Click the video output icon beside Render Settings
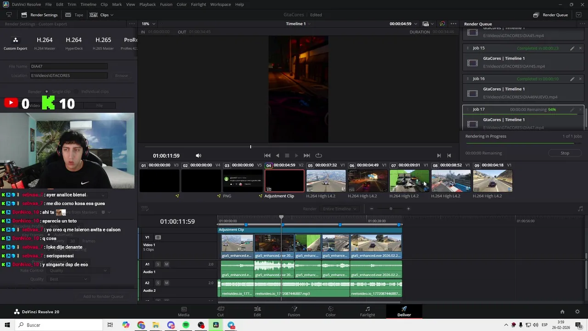The image size is (588, 331). click(9, 15)
